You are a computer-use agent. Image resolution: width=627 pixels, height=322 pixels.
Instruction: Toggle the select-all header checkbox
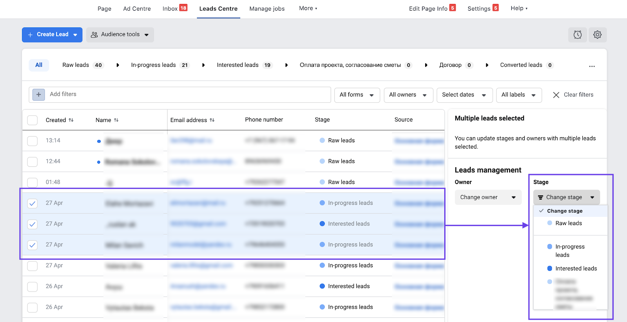pyautogui.click(x=33, y=120)
